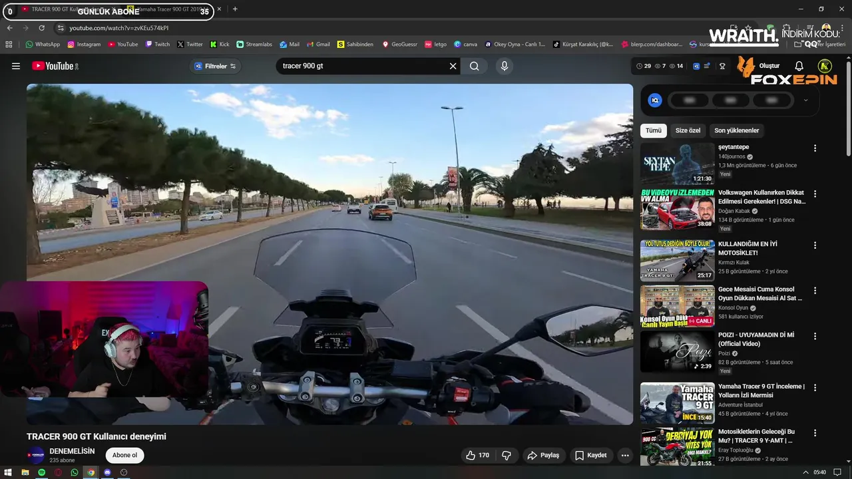
Task: Open the KULLANDIĞIM EN İYİ MOTOSİKLET title
Action: click(747, 248)
